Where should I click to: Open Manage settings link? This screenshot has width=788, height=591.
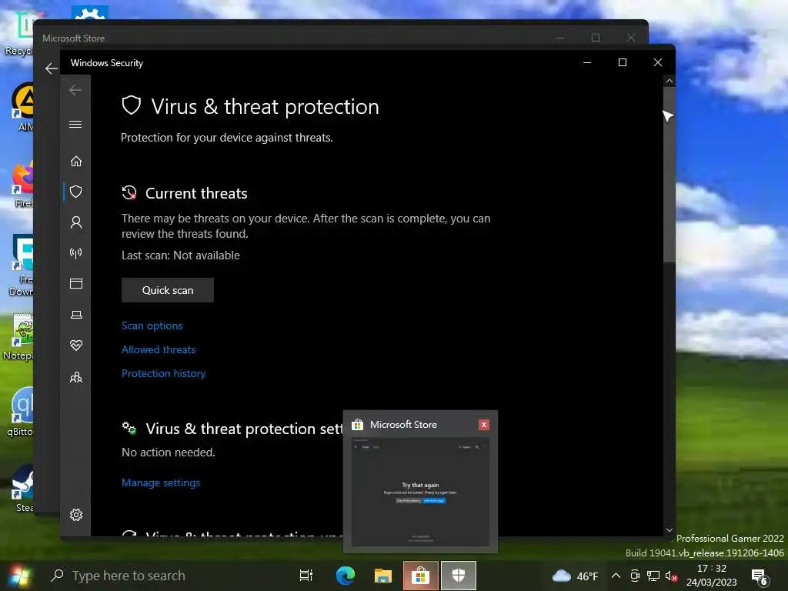(x=161, y=482)
